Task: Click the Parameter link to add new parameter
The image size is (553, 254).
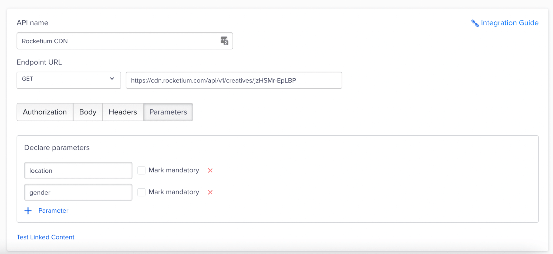Action: (x=53, y=210)
